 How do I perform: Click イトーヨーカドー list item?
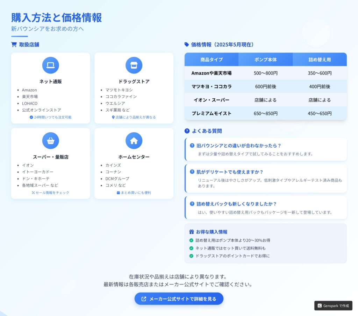coord(38,172)
